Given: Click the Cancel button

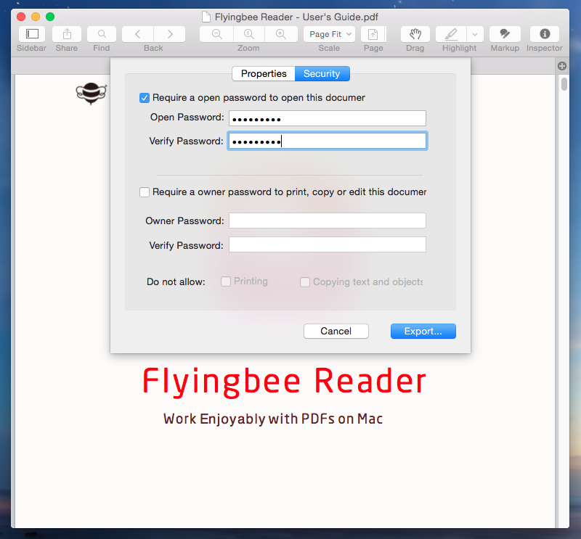Looking at the screenshot, I should 336,331.
